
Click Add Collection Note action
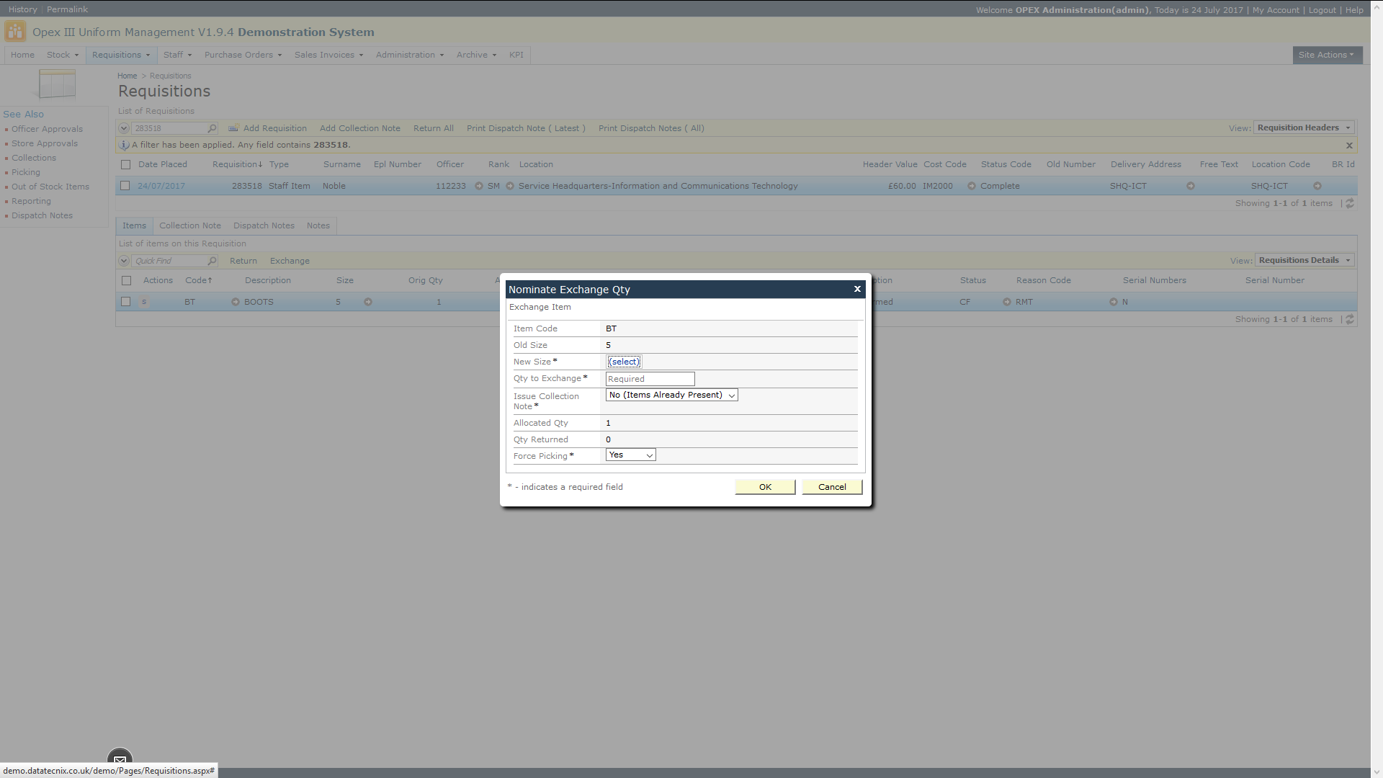360,128
